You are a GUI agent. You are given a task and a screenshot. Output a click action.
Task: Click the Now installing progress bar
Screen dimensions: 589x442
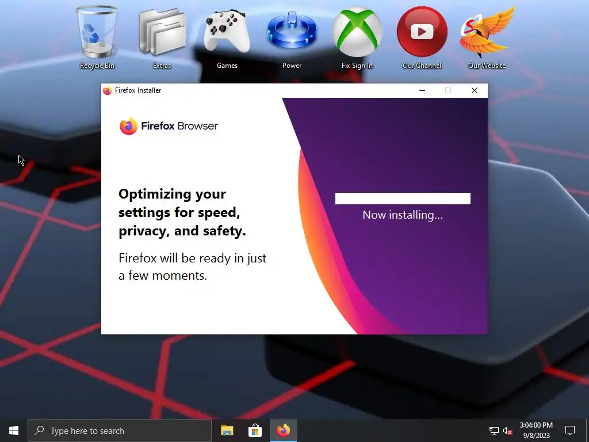(403, 199)
